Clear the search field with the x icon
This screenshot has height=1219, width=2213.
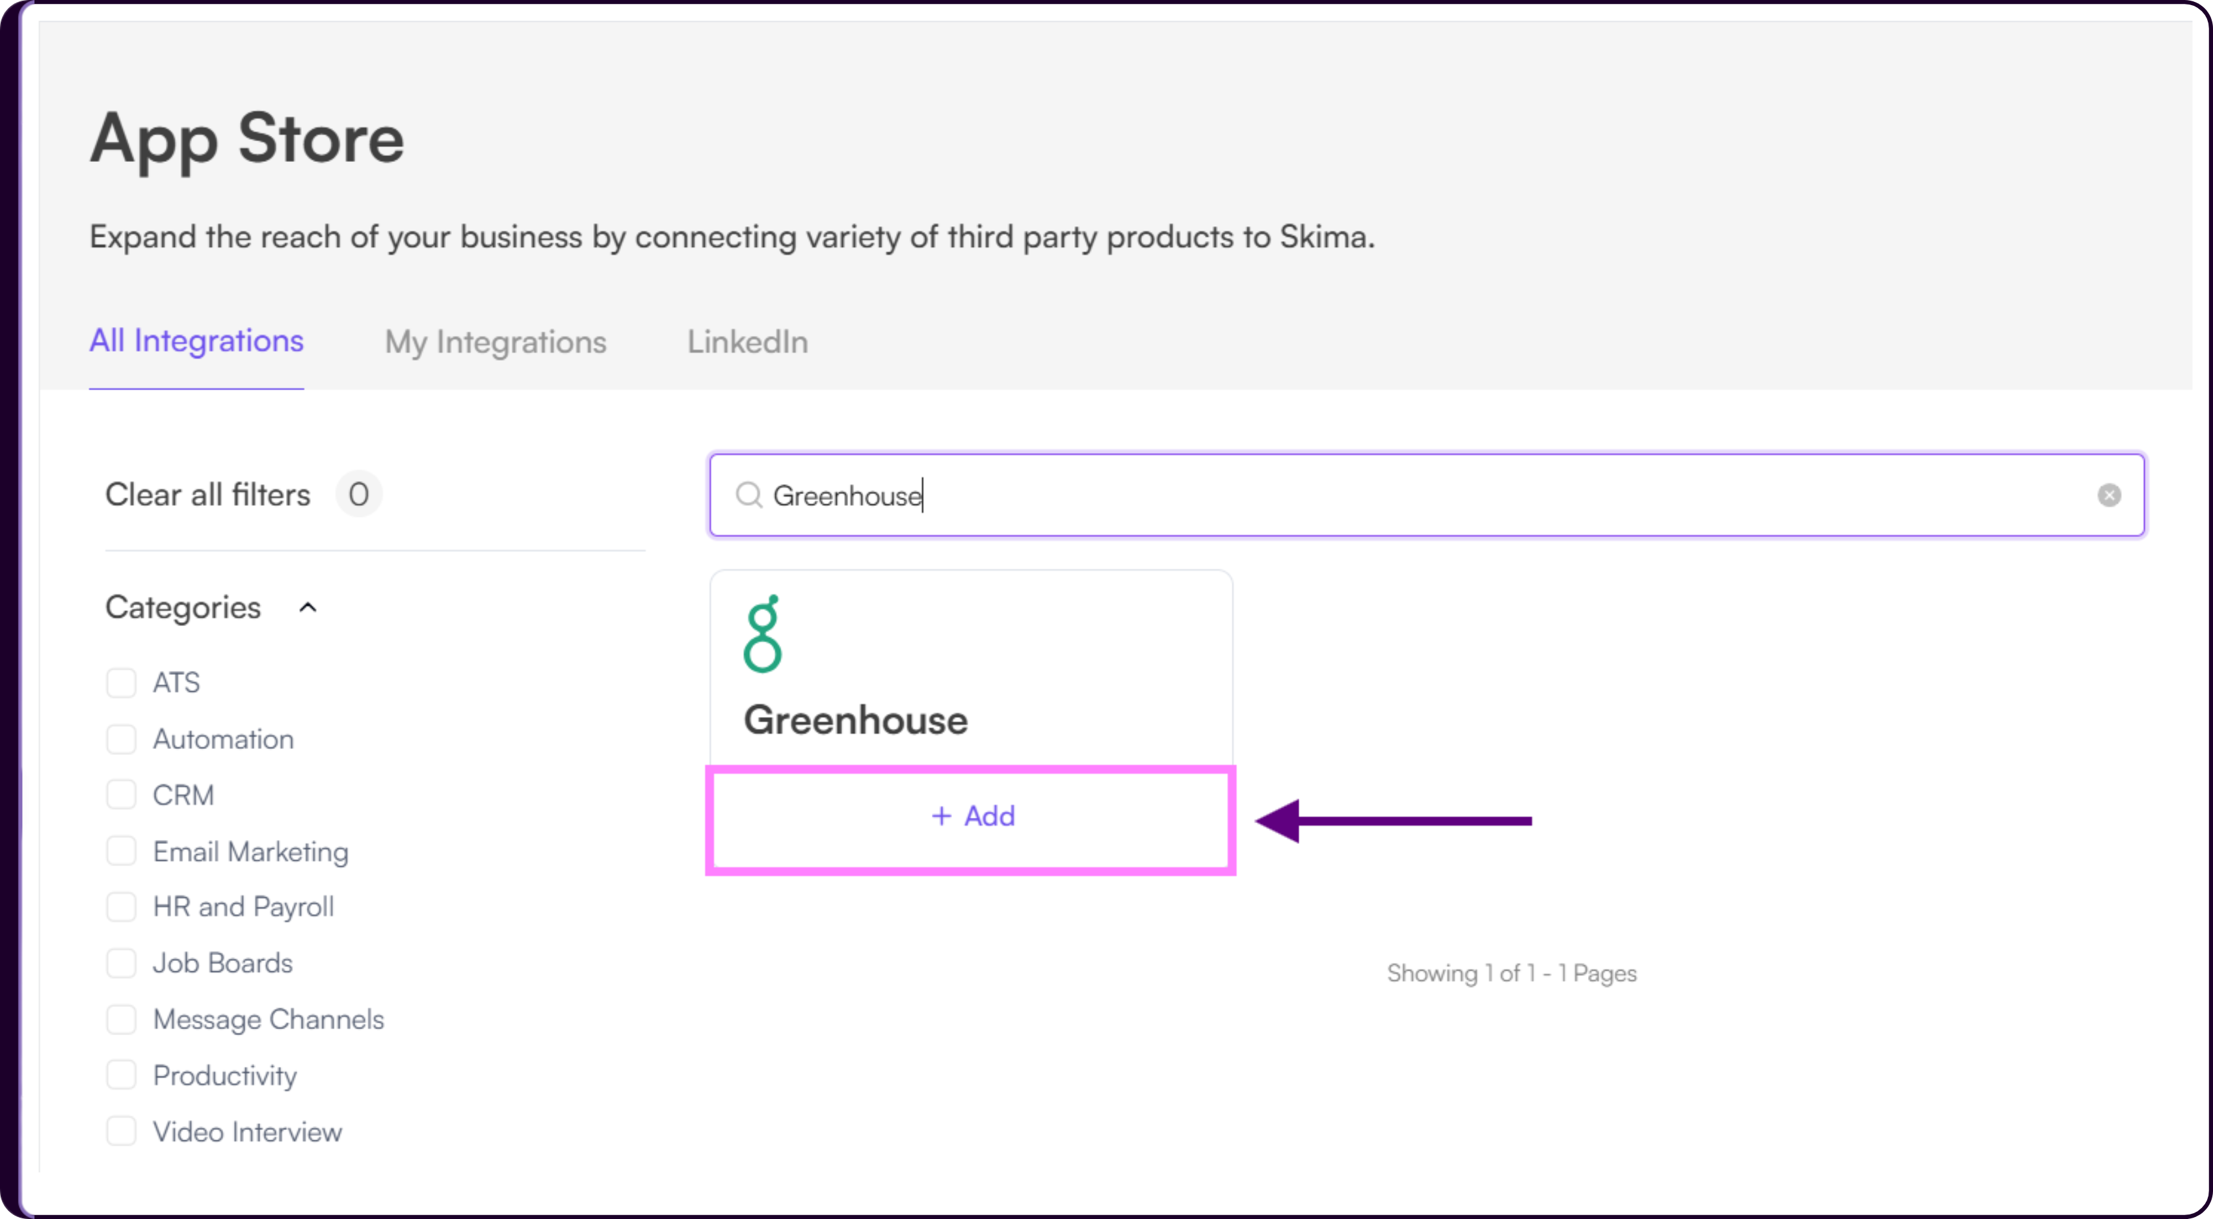point(2108,495)
